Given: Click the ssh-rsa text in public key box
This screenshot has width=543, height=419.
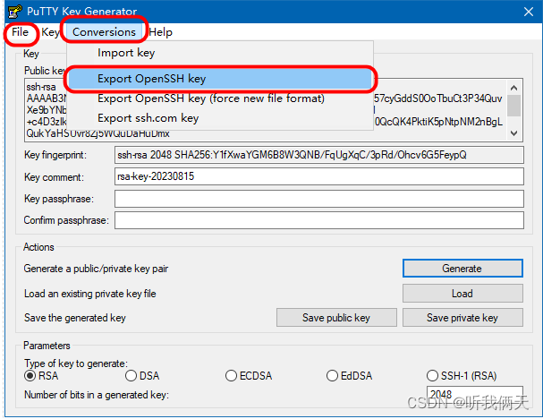Looking at the screenshot, I should coord(41,87).
